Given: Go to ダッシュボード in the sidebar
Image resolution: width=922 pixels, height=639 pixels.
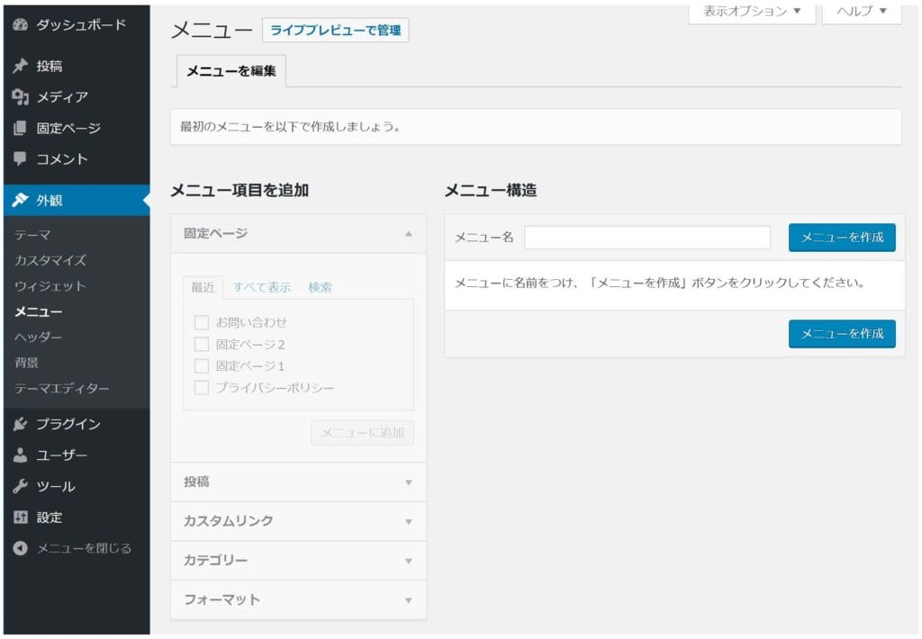Looking at the screenshot, I should pos(81,24).
